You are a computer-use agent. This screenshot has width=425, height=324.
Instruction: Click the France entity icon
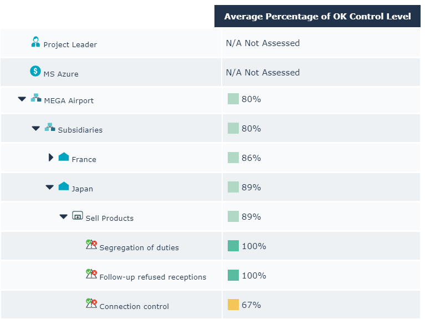tap(64, 157)
